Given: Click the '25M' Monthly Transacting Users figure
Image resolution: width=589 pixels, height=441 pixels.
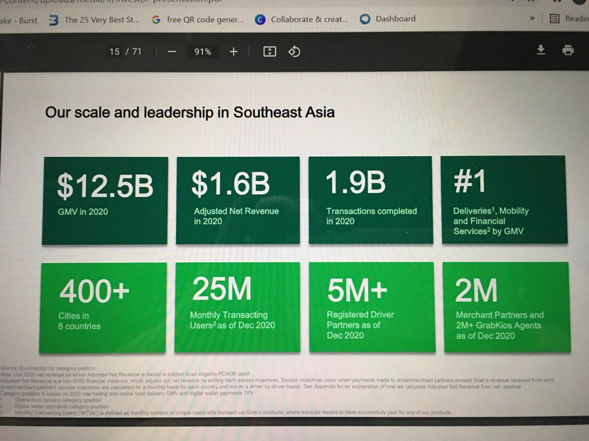Looking at the screenshot, I should click(x=222, y=289).
